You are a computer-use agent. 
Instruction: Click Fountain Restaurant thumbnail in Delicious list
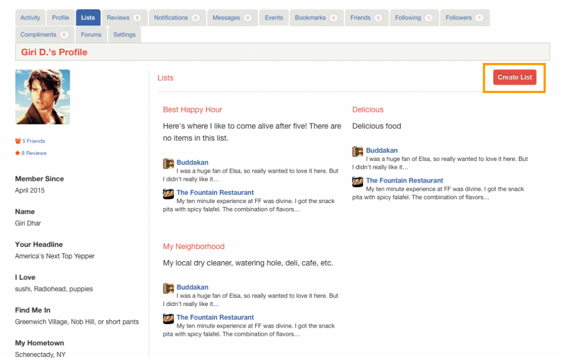click(358, 181)
